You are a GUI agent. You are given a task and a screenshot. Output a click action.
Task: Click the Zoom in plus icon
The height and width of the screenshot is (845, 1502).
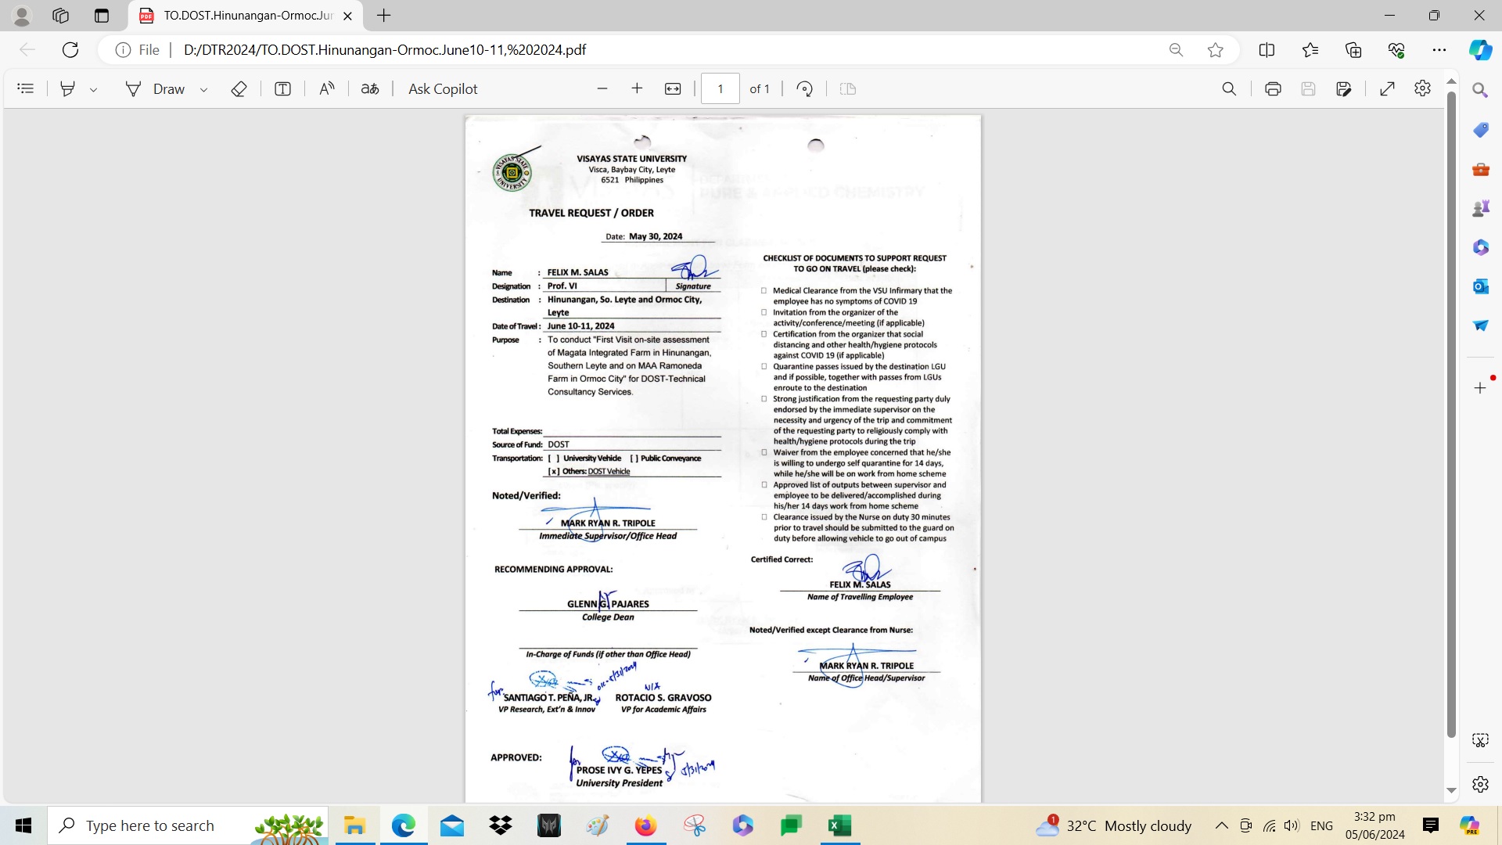pos(637,89)
